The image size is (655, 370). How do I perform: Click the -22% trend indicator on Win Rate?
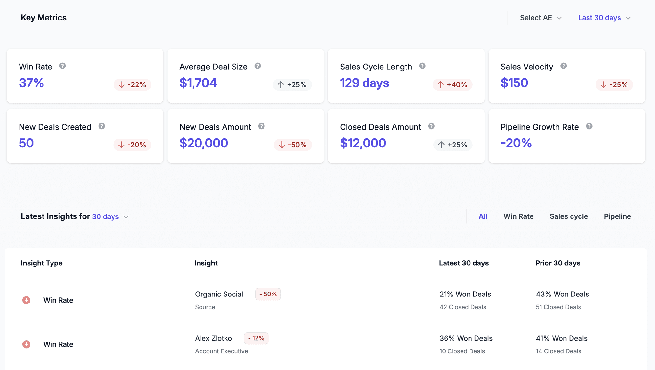tap(132, 84)
